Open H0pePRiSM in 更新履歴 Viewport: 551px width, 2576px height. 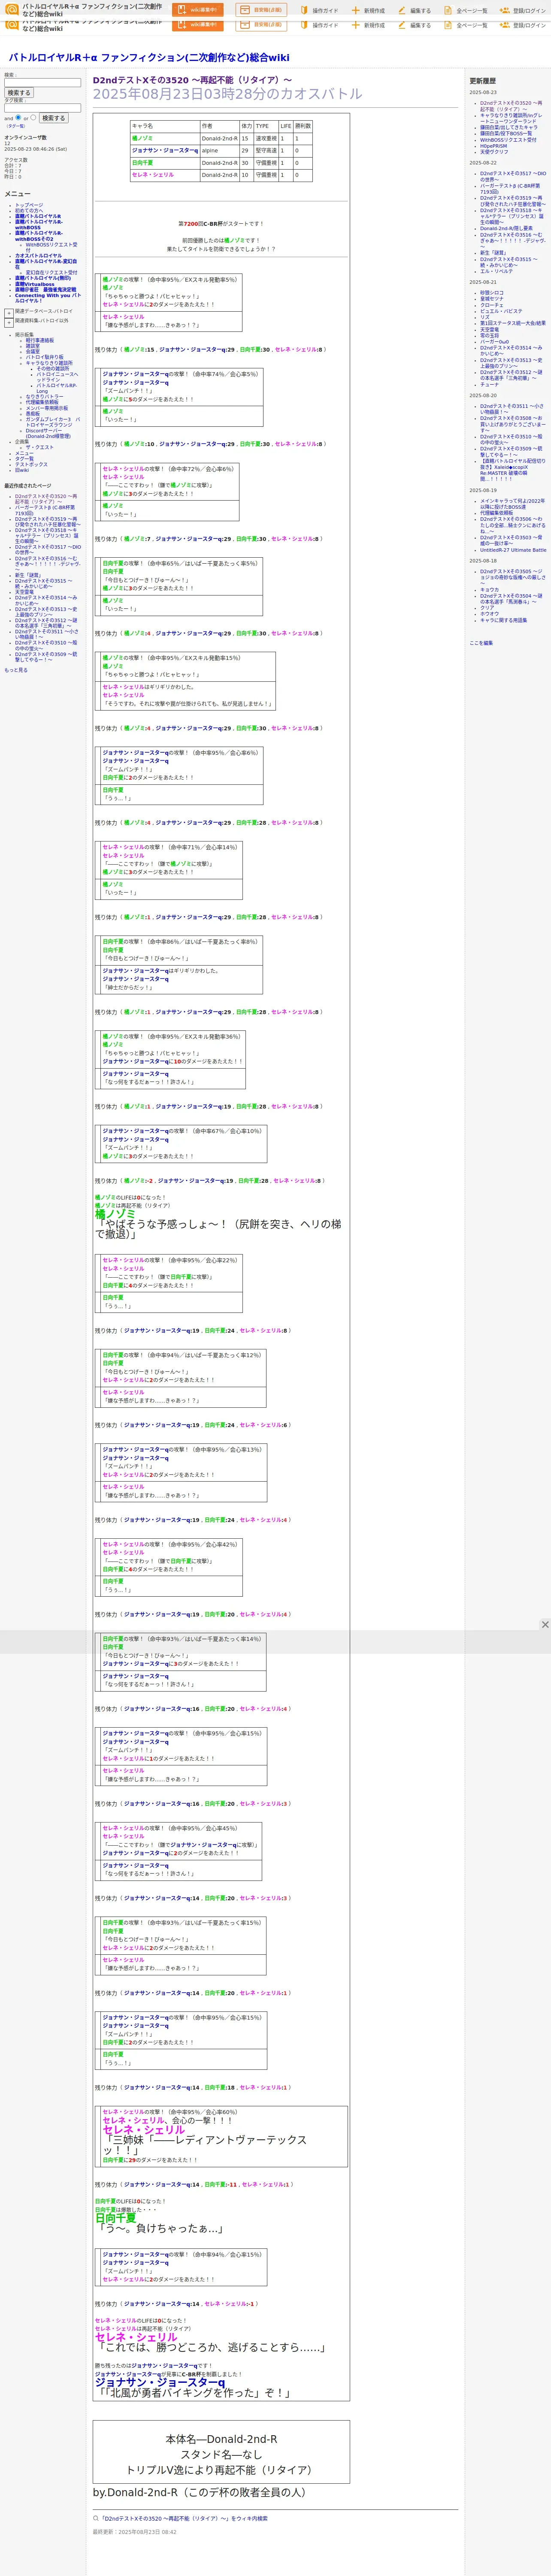[493, 145]
